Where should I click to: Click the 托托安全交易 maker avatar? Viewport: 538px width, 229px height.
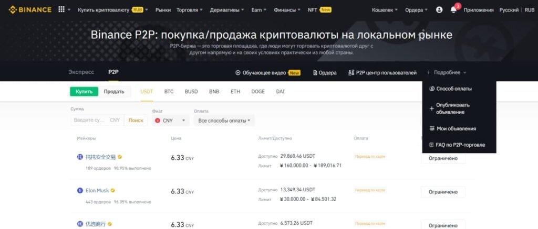coord(80,157)
